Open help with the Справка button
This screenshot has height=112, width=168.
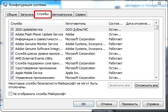[x=153, y=104]
